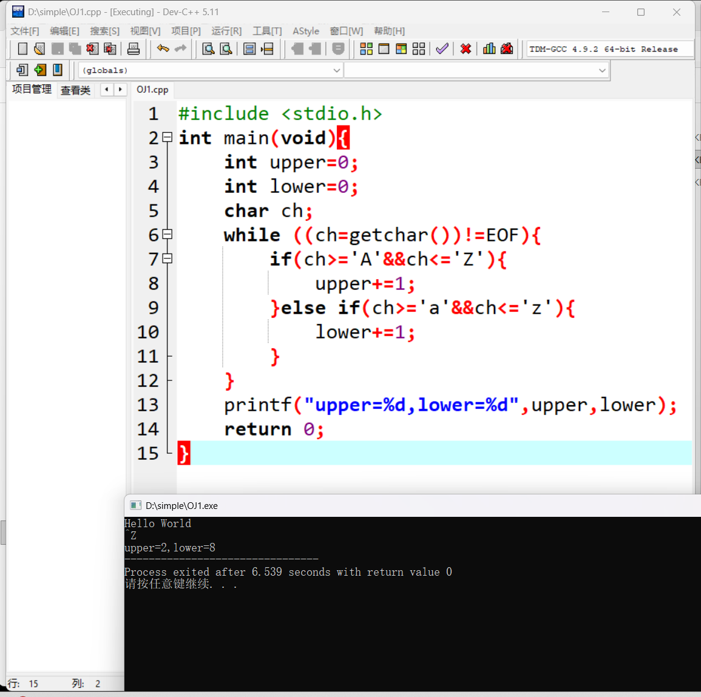The height and width of the screenshot is (697, 701).
Task: Switch to the 项目管理 sidebar tab
Action: pos(32,89)
